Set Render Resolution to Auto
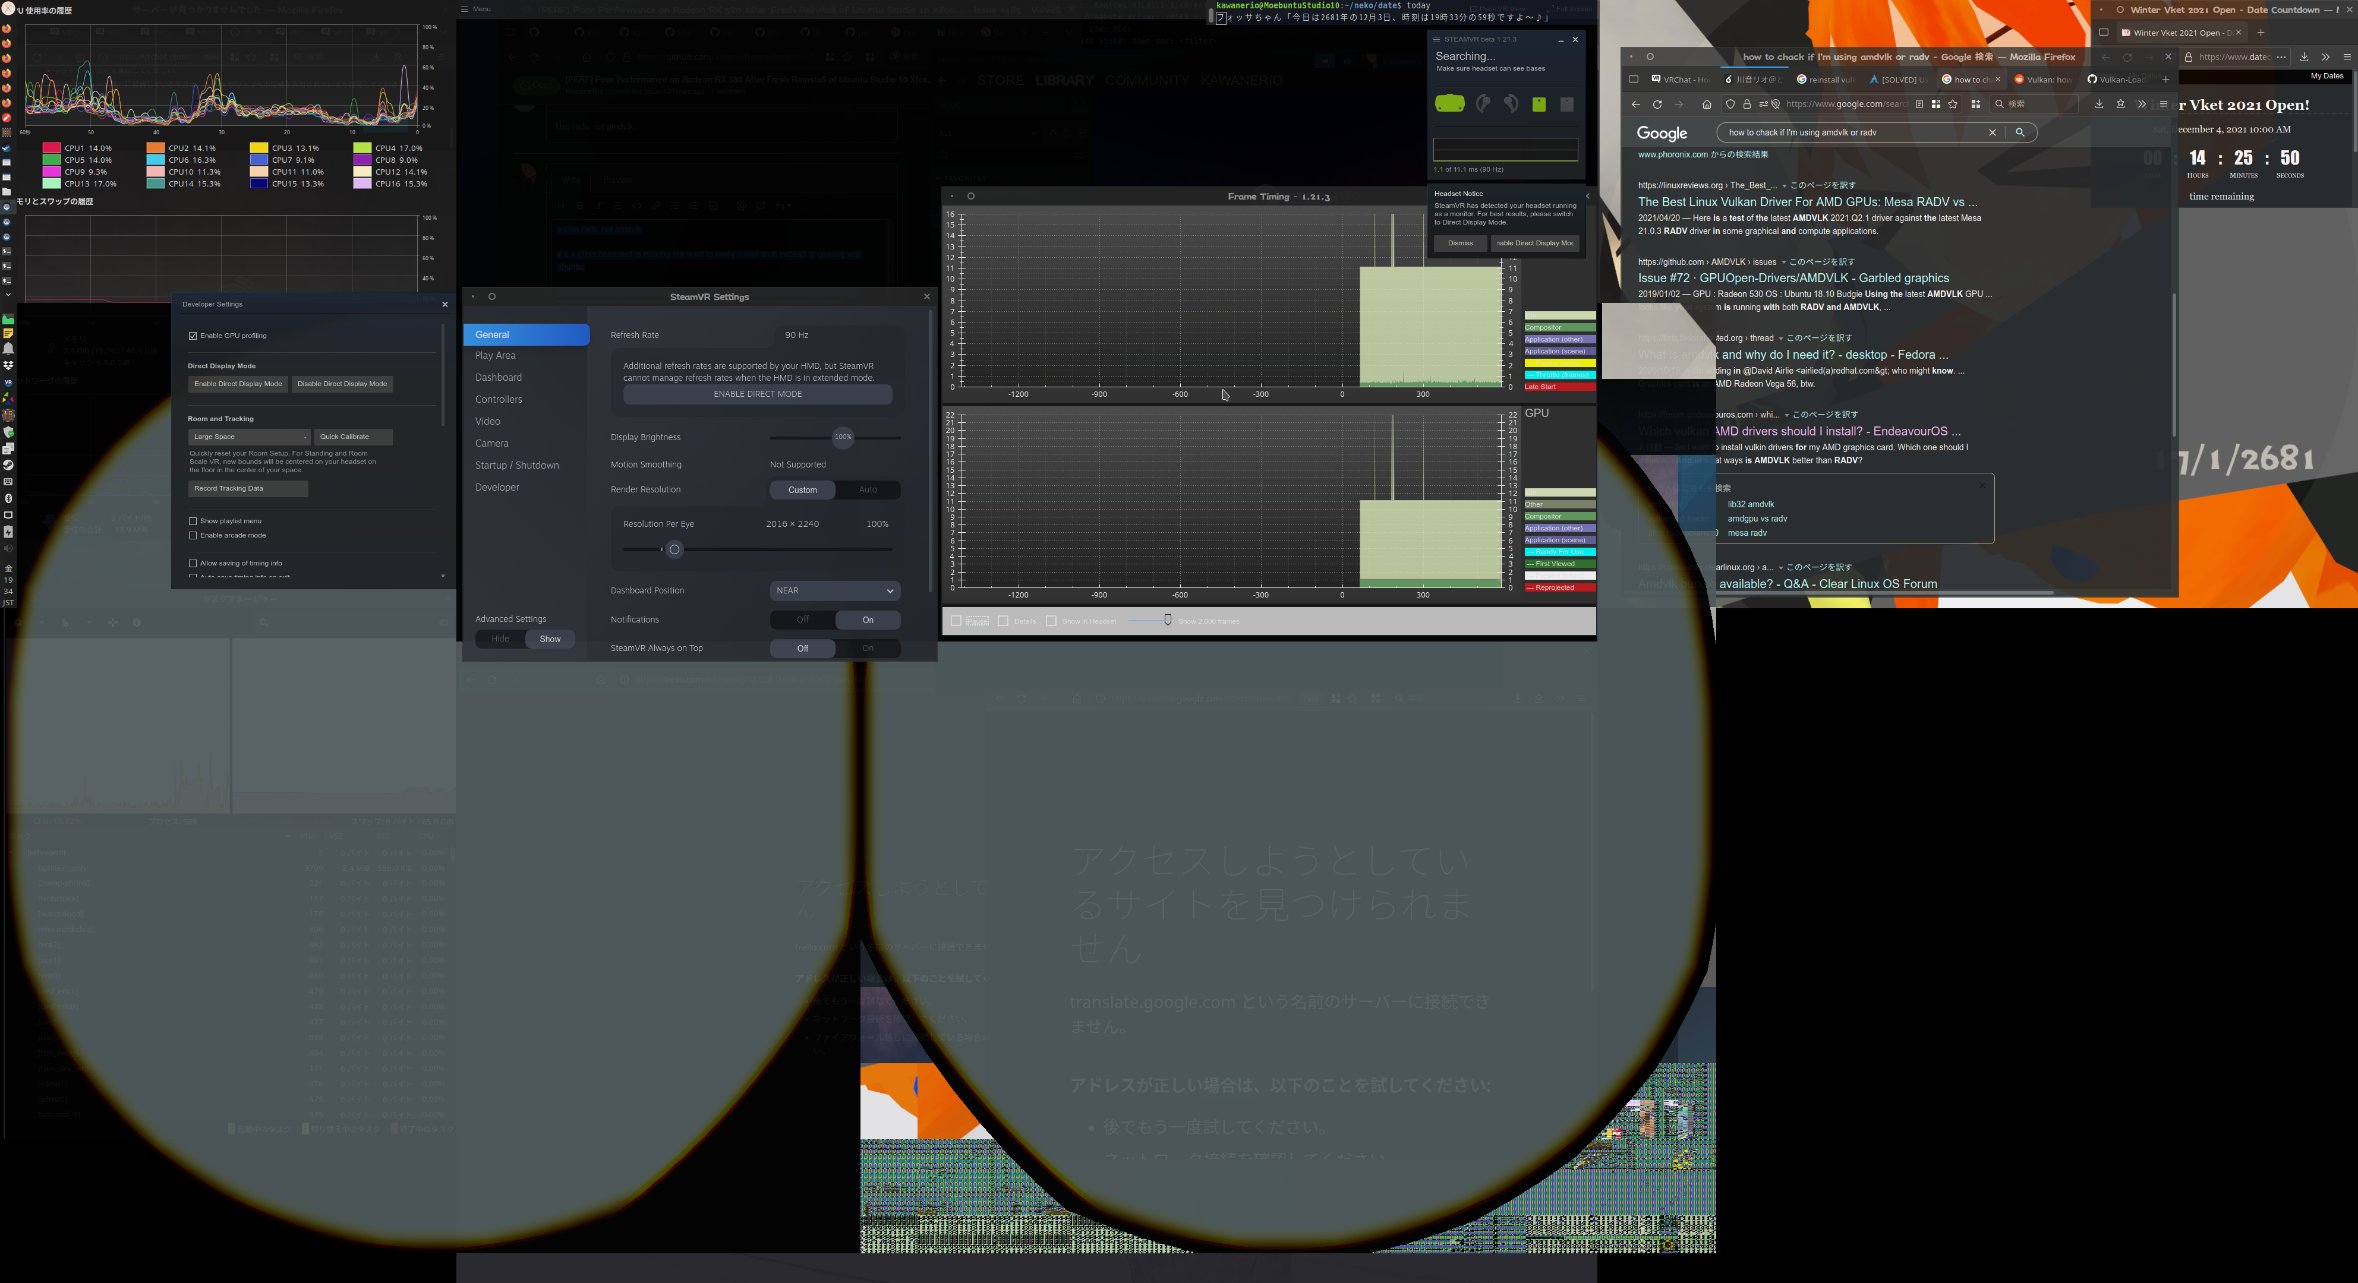 868,489
